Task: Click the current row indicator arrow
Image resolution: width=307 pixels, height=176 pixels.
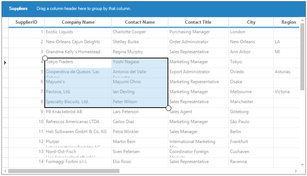Action: pyautogui.click(x=5, y=62)
